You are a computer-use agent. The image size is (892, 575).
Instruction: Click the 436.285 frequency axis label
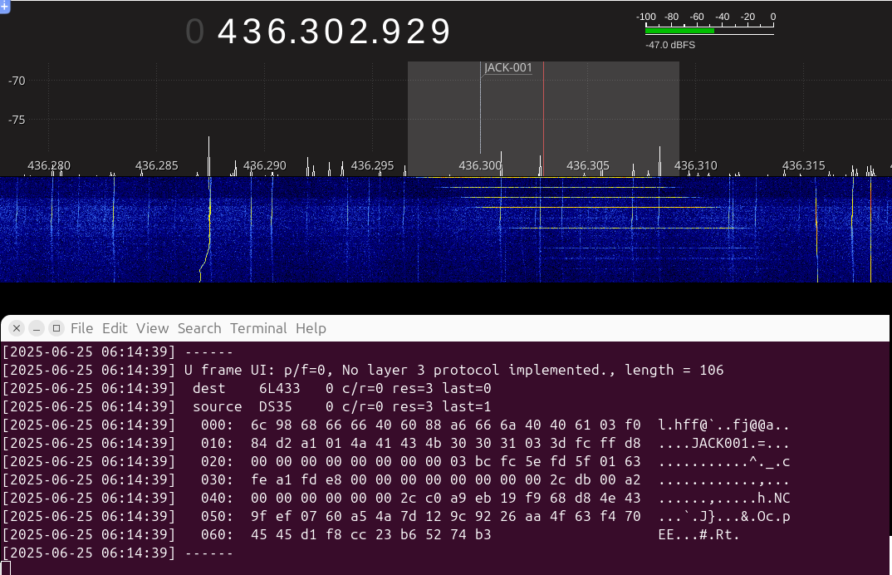point(156,165)
